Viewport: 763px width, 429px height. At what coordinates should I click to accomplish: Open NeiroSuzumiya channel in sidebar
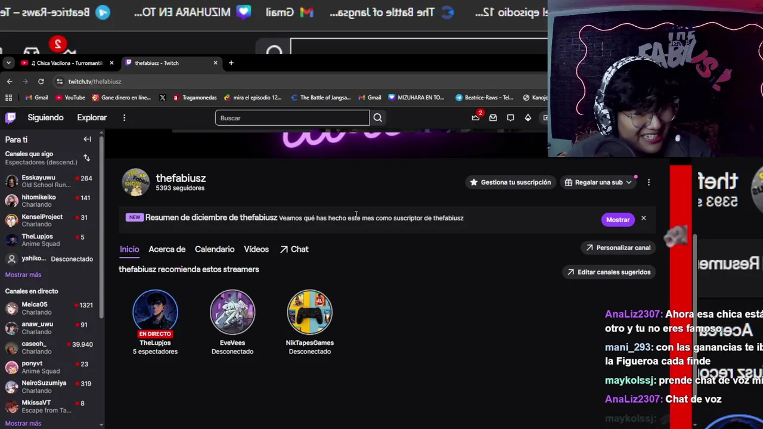(49, 387)
